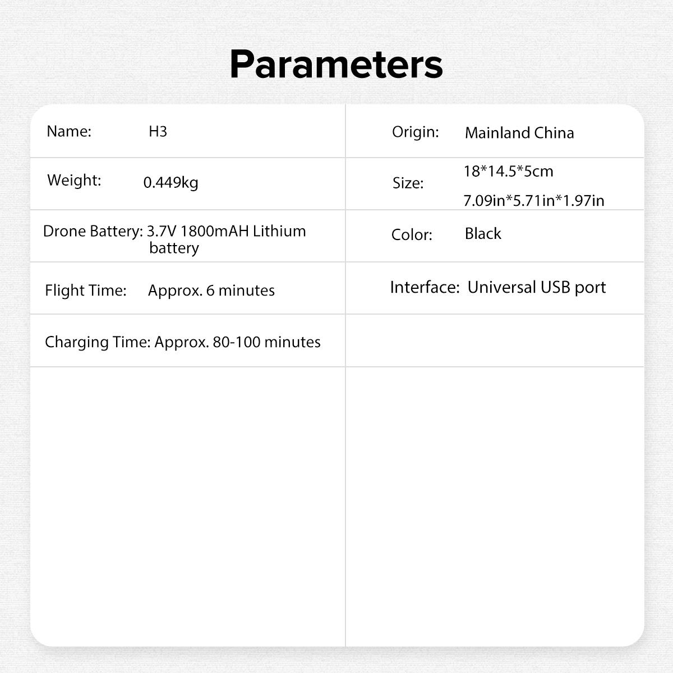Select the 3.7V 1800mAH Lithium text
This screenshot has height=673, width=673.
click(x=227, y=231)
